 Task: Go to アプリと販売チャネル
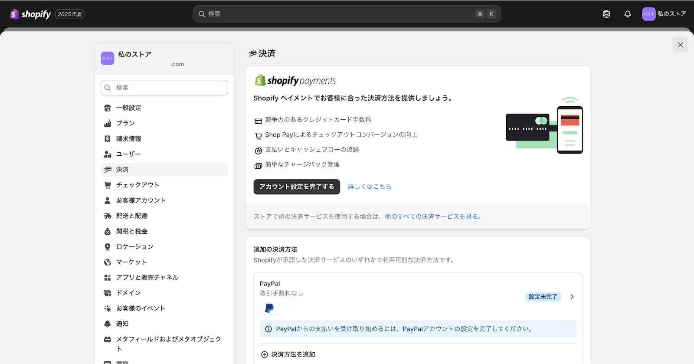[x=164, y=278]
